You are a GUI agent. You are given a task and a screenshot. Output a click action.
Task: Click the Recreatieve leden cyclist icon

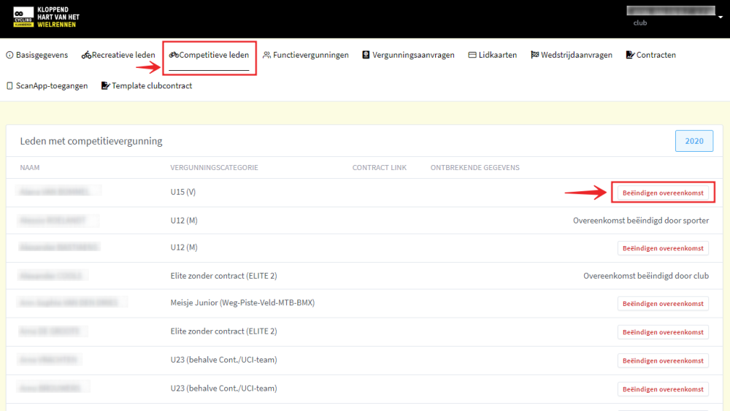pyautogui.click(x=86, y=55)
